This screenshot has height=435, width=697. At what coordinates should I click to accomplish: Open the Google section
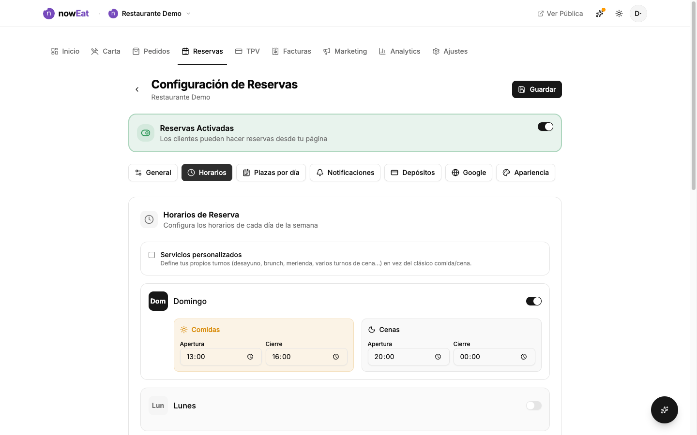469,173
